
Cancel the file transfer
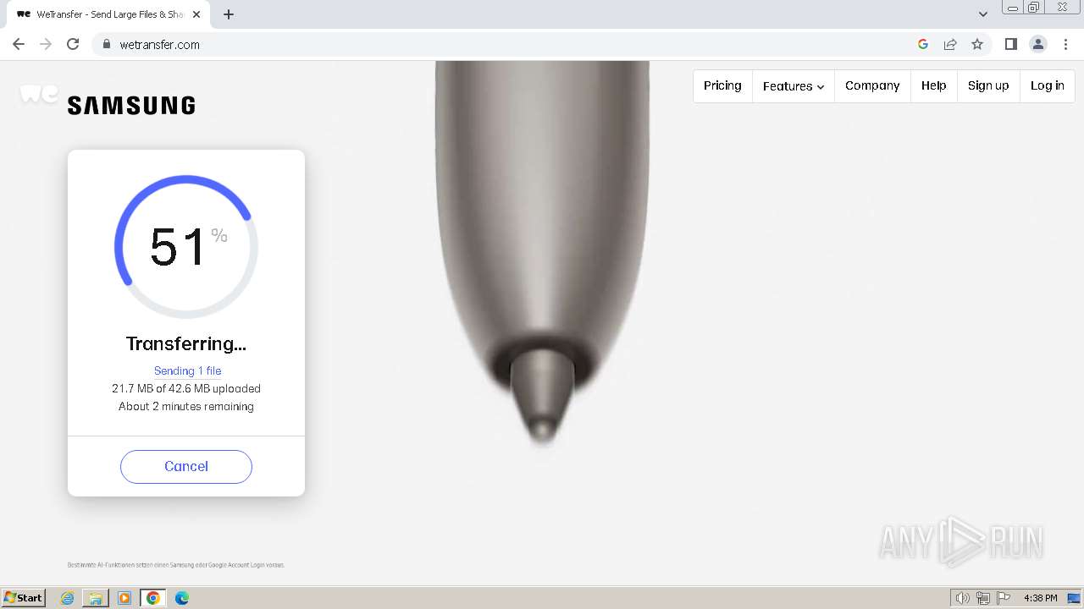pyautogui.click(x=186, y=467)
